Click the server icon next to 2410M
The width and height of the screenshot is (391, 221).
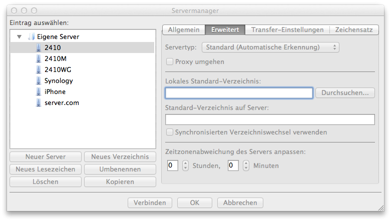(x=39, y=58)
